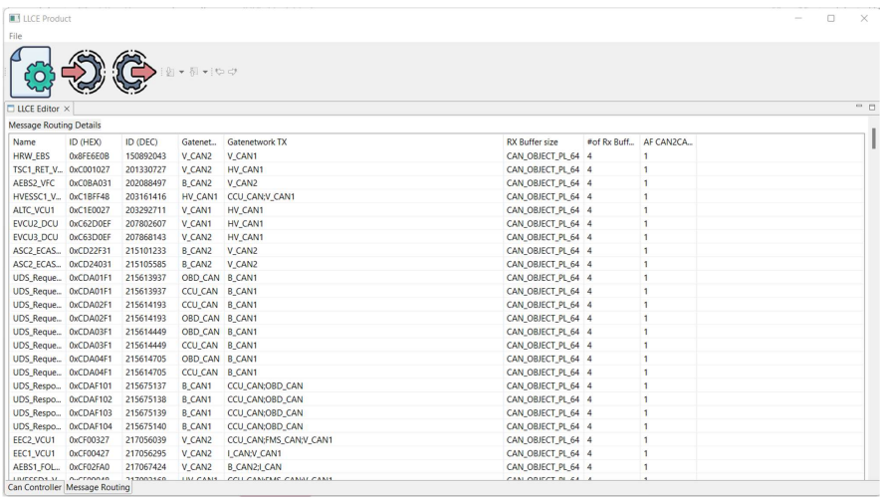Minimize the LLCE Editor panel

click(x=859, y=108)
